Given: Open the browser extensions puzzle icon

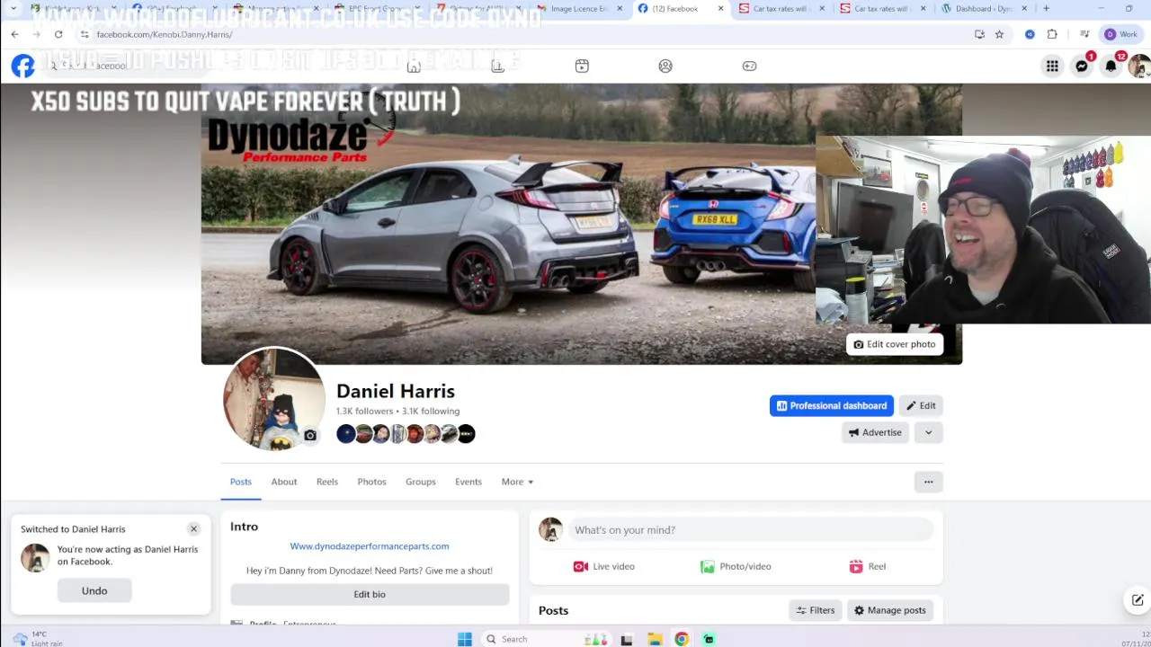Looking at the screenshot, I should [1052, 34].
